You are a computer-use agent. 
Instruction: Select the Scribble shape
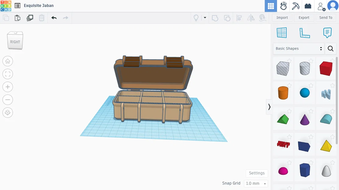(x=326, y=94)
